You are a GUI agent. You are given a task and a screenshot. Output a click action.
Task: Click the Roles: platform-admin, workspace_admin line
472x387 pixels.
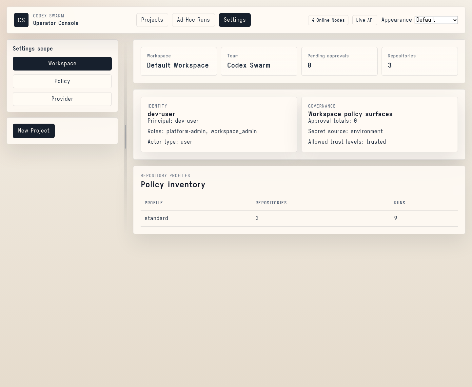pyautogui.click(x=202, y=131)
